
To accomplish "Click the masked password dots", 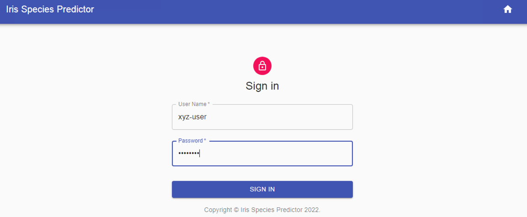I will (188, 153).
